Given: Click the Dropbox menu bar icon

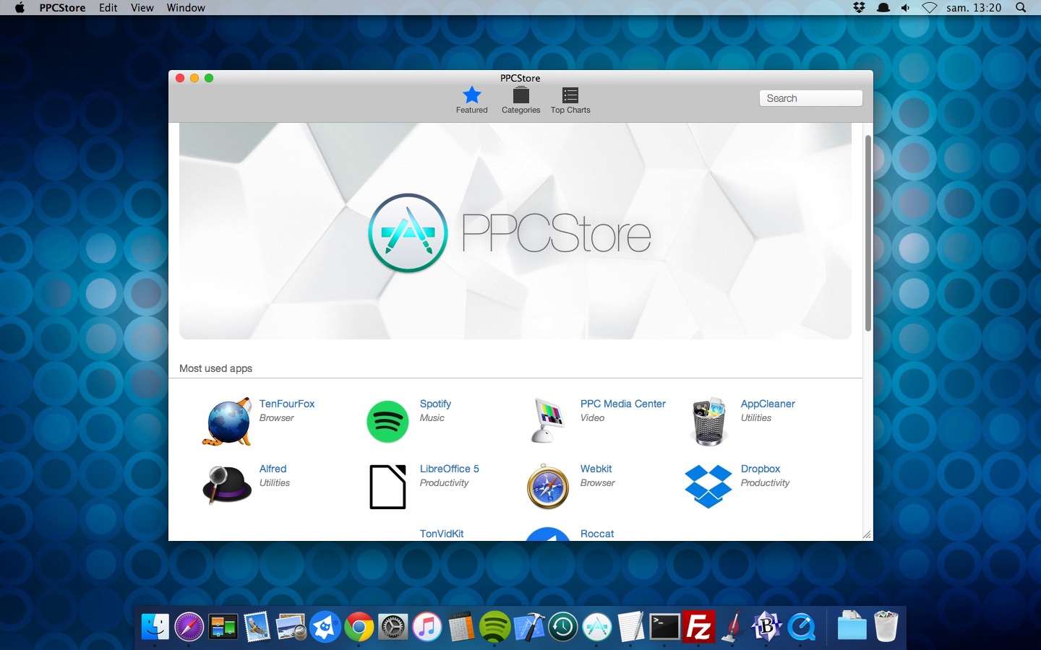Looking at the screenshot, I should (859, 8).
